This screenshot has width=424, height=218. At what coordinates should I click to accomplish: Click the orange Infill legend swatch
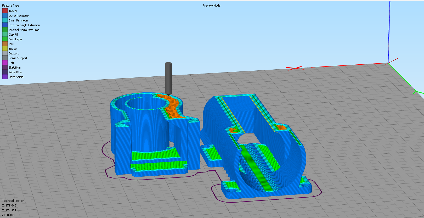tap(5, 44)
